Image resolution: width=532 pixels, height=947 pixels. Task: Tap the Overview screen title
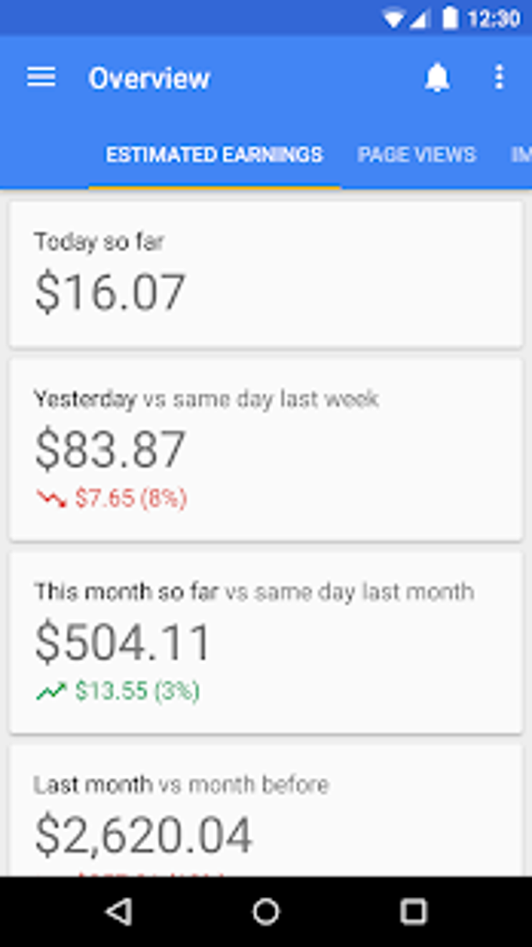[149, 78]
